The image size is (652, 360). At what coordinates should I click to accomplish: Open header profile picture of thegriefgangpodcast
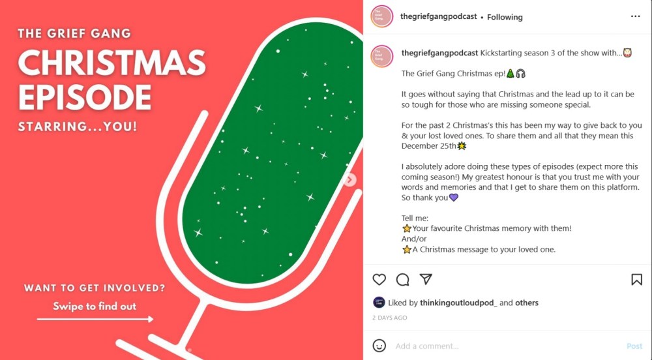[381, 16]
